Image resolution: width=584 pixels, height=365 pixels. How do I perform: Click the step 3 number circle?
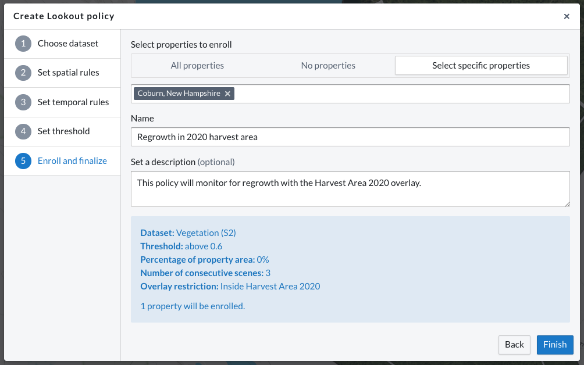click(23, 102)
